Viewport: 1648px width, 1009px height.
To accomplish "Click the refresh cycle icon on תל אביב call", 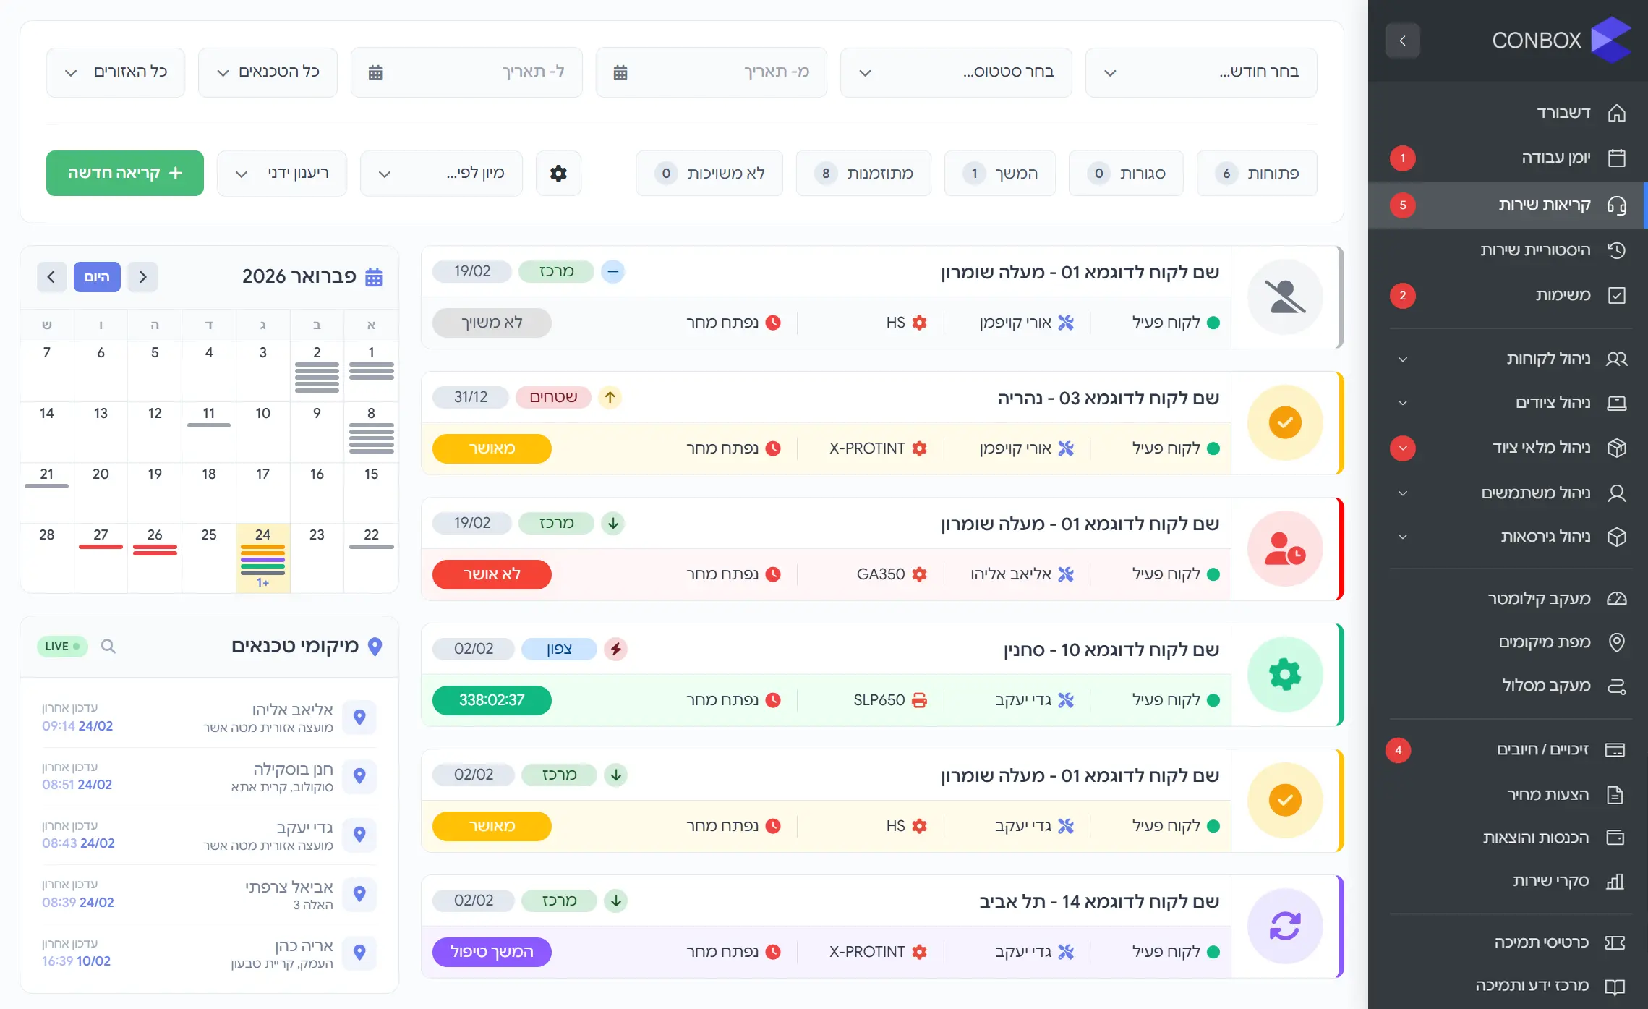I will 1285,927.
